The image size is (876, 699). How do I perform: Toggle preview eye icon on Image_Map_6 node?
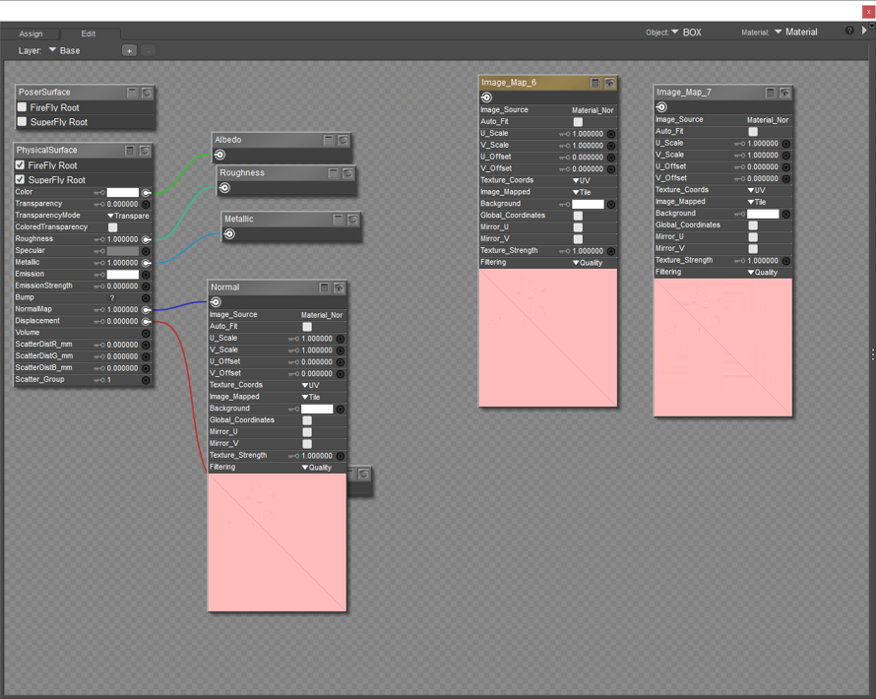pos(609,84)
